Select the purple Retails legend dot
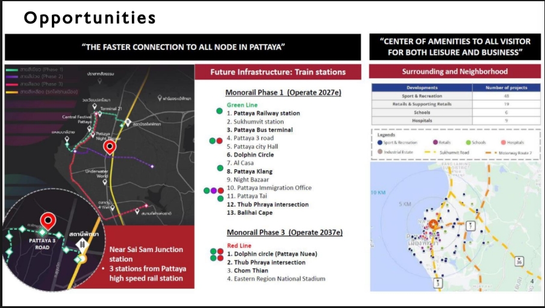Image resolution: width=545 pixels, height=308 pixels. pyautogui.click(x=436, y=143)
